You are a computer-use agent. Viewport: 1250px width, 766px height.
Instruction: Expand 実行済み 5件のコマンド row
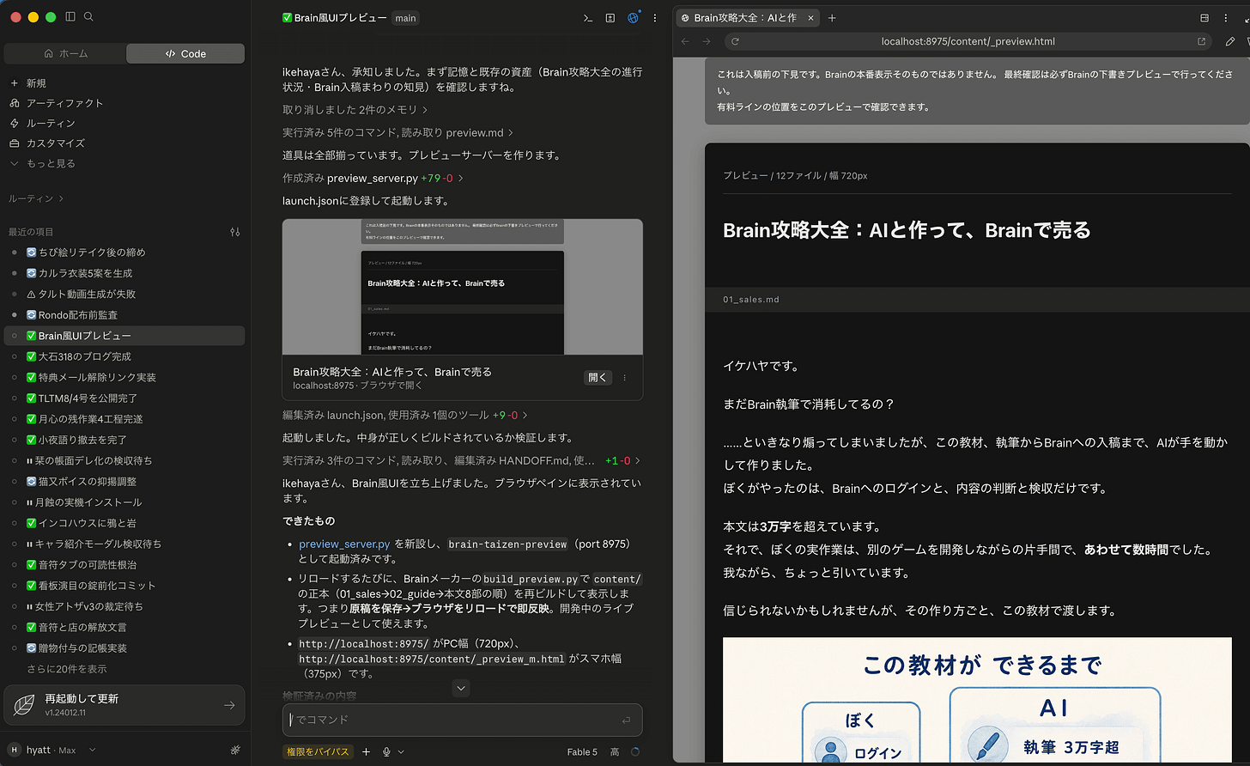(398, 133)
